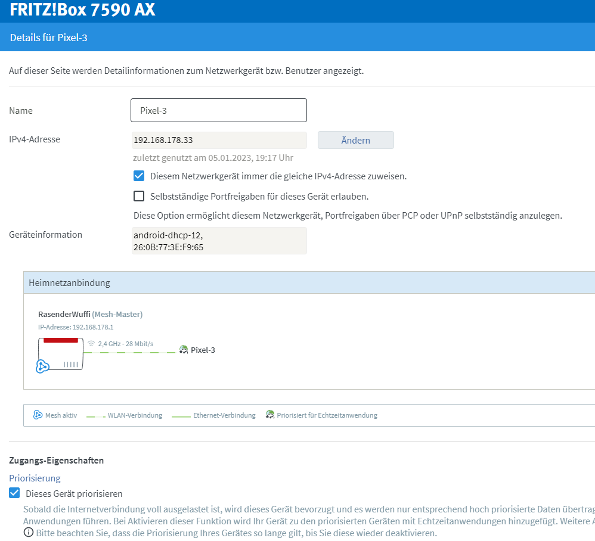Uncheck always assign same IPv4 address
Viewport: 595px width, 541px height.
click(x=139, y=176)
